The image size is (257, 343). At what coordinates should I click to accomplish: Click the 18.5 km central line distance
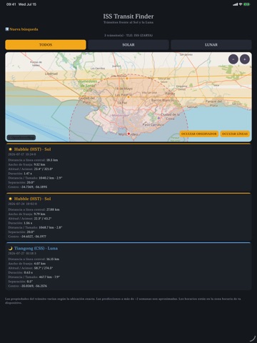52,160
